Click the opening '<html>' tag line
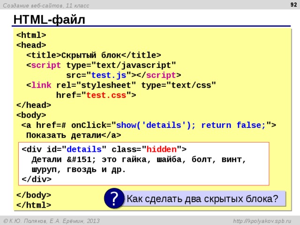The width and height of the screenshot is (300, 225). tap(31, 35)
